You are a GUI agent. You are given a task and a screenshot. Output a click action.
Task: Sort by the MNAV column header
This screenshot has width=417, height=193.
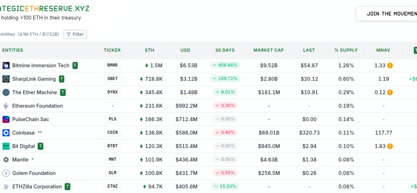383,50
